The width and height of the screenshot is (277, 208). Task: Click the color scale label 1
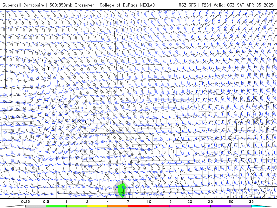coord(66,202)
